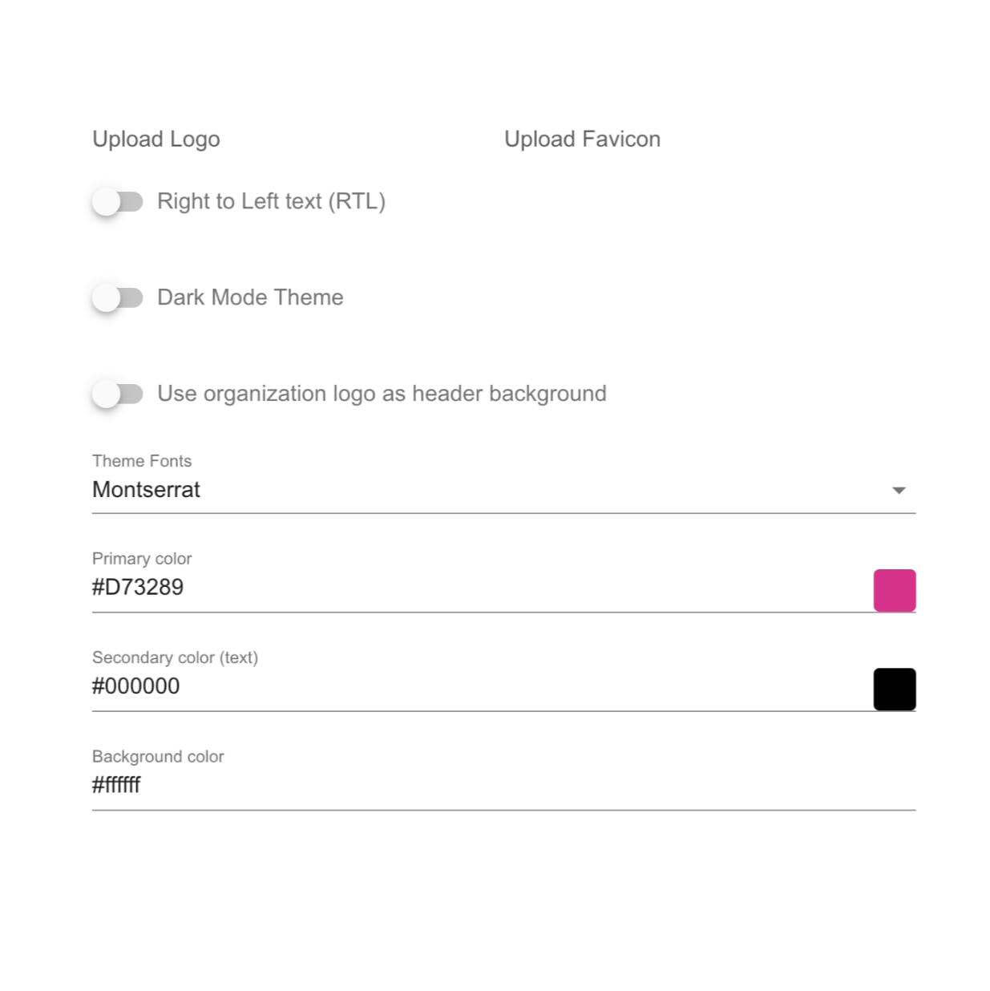Click Upload Logo

point(156,140)
